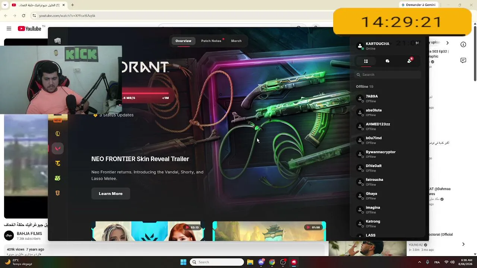The image size is (477, 268).
Task: Open the Riot Client fist logo home
Action: coord(57,41)
